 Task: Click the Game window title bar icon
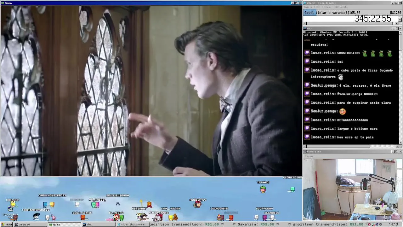2,3
